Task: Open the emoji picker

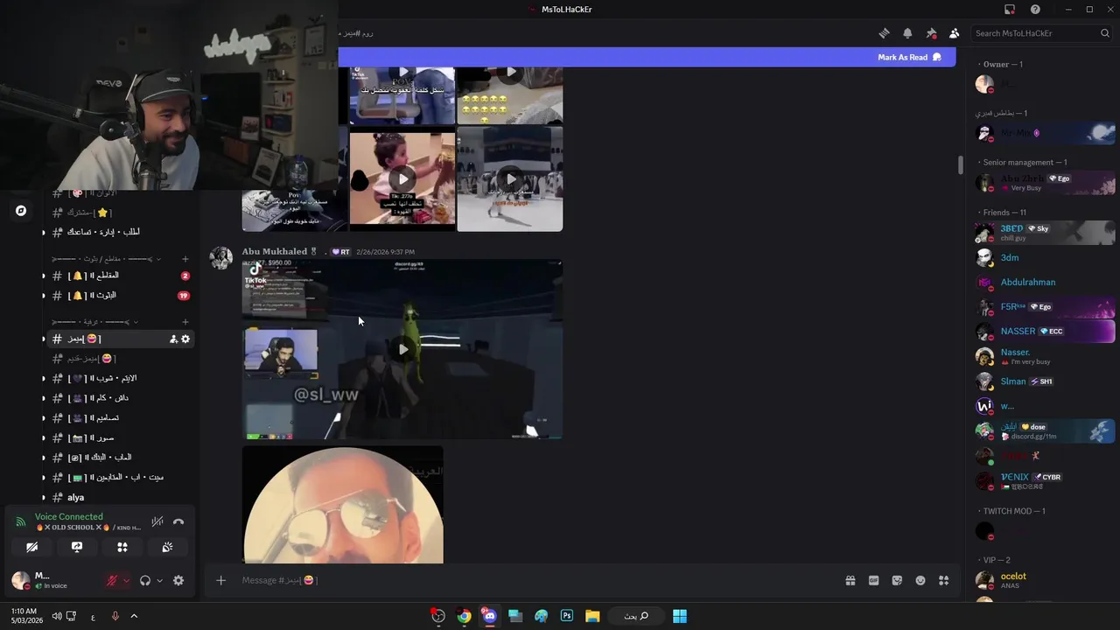Action: coord(920,580)
